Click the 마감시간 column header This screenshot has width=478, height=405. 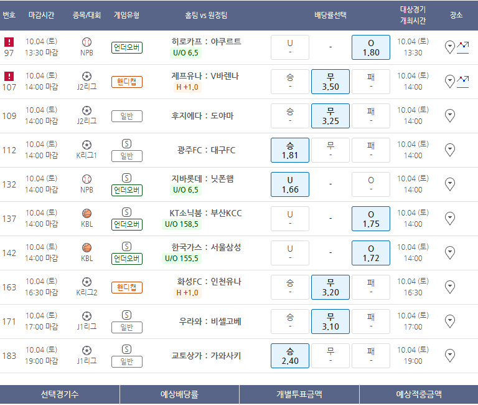[42, 15]
